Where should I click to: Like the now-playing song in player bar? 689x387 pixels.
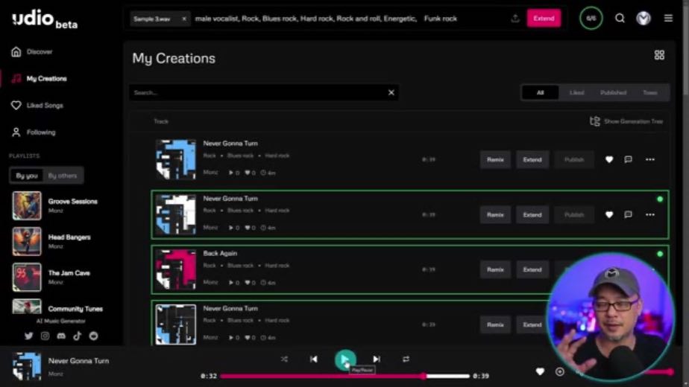coord(540,371)
